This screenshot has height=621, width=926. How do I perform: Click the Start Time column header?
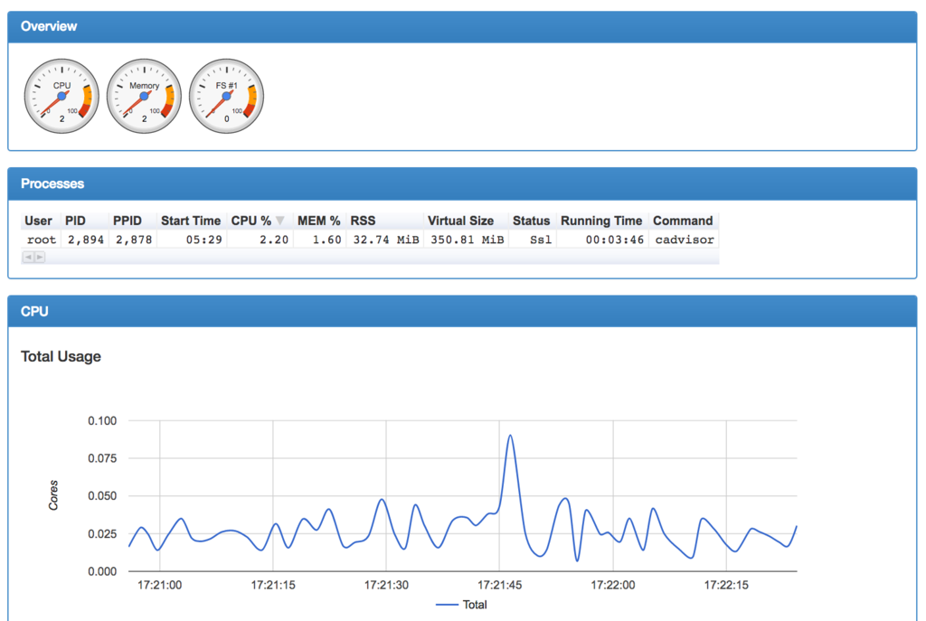pyautogui.click(x=191, y=221)
